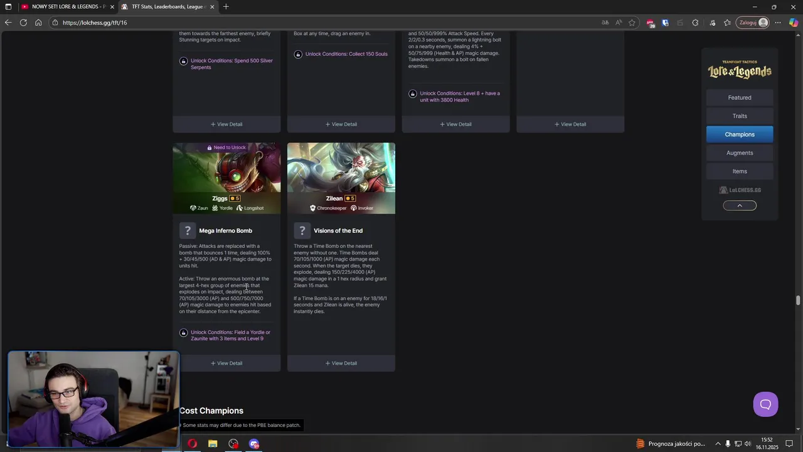The width and height of the screenshot is (803, 452).
Task: Open the tab actions menu icon
Action: point(8,7)
